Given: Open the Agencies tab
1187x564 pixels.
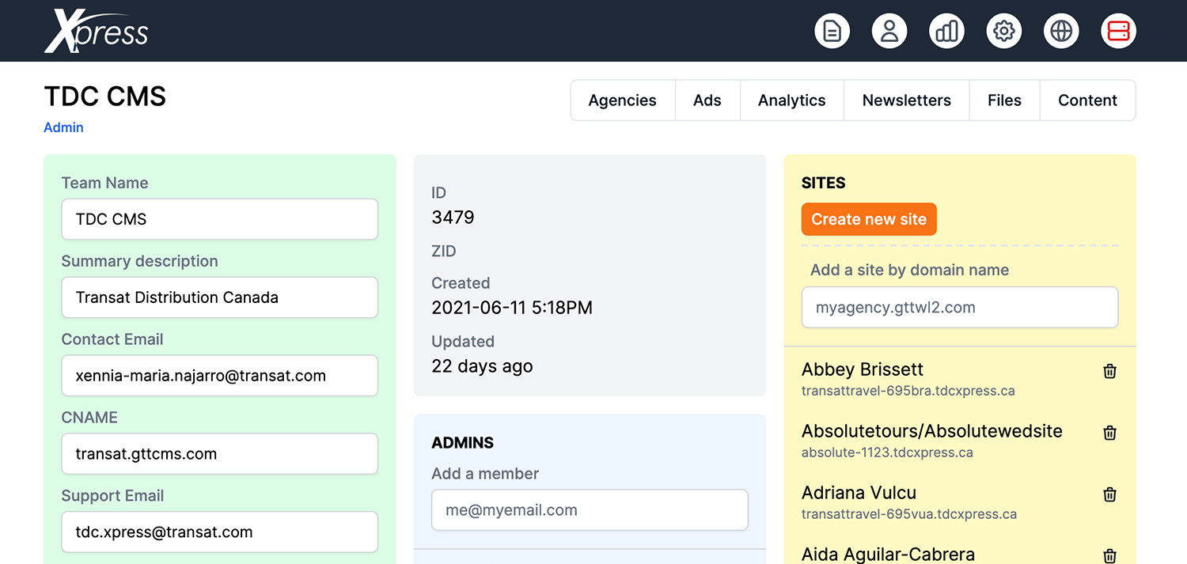Looking at the screenshot, I should (622, 100).
